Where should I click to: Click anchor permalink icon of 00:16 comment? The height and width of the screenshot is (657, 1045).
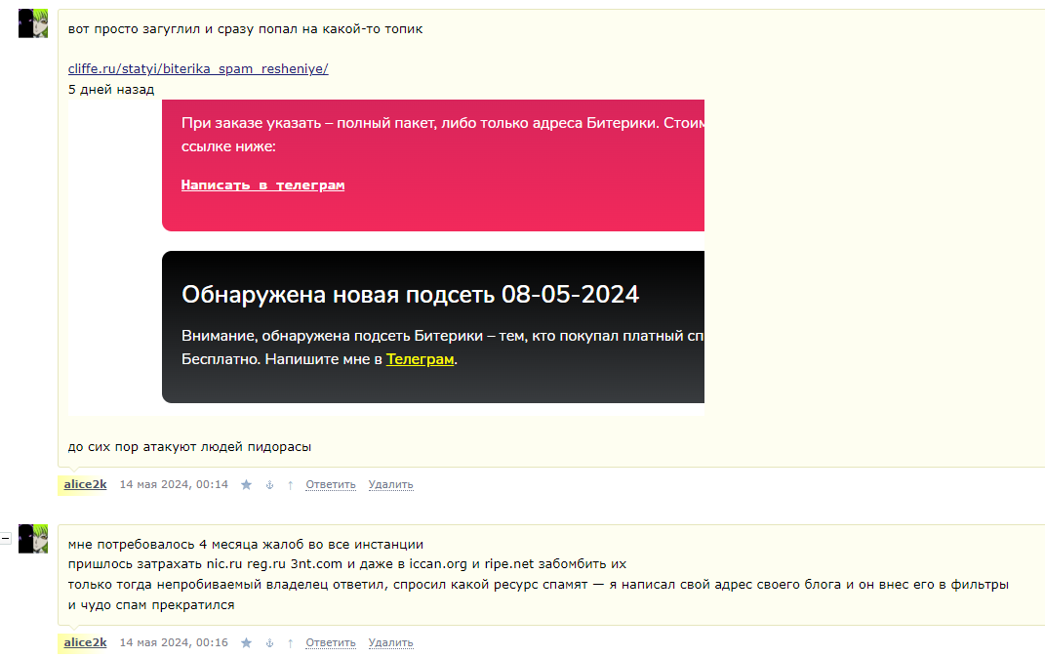click(270, 643)
